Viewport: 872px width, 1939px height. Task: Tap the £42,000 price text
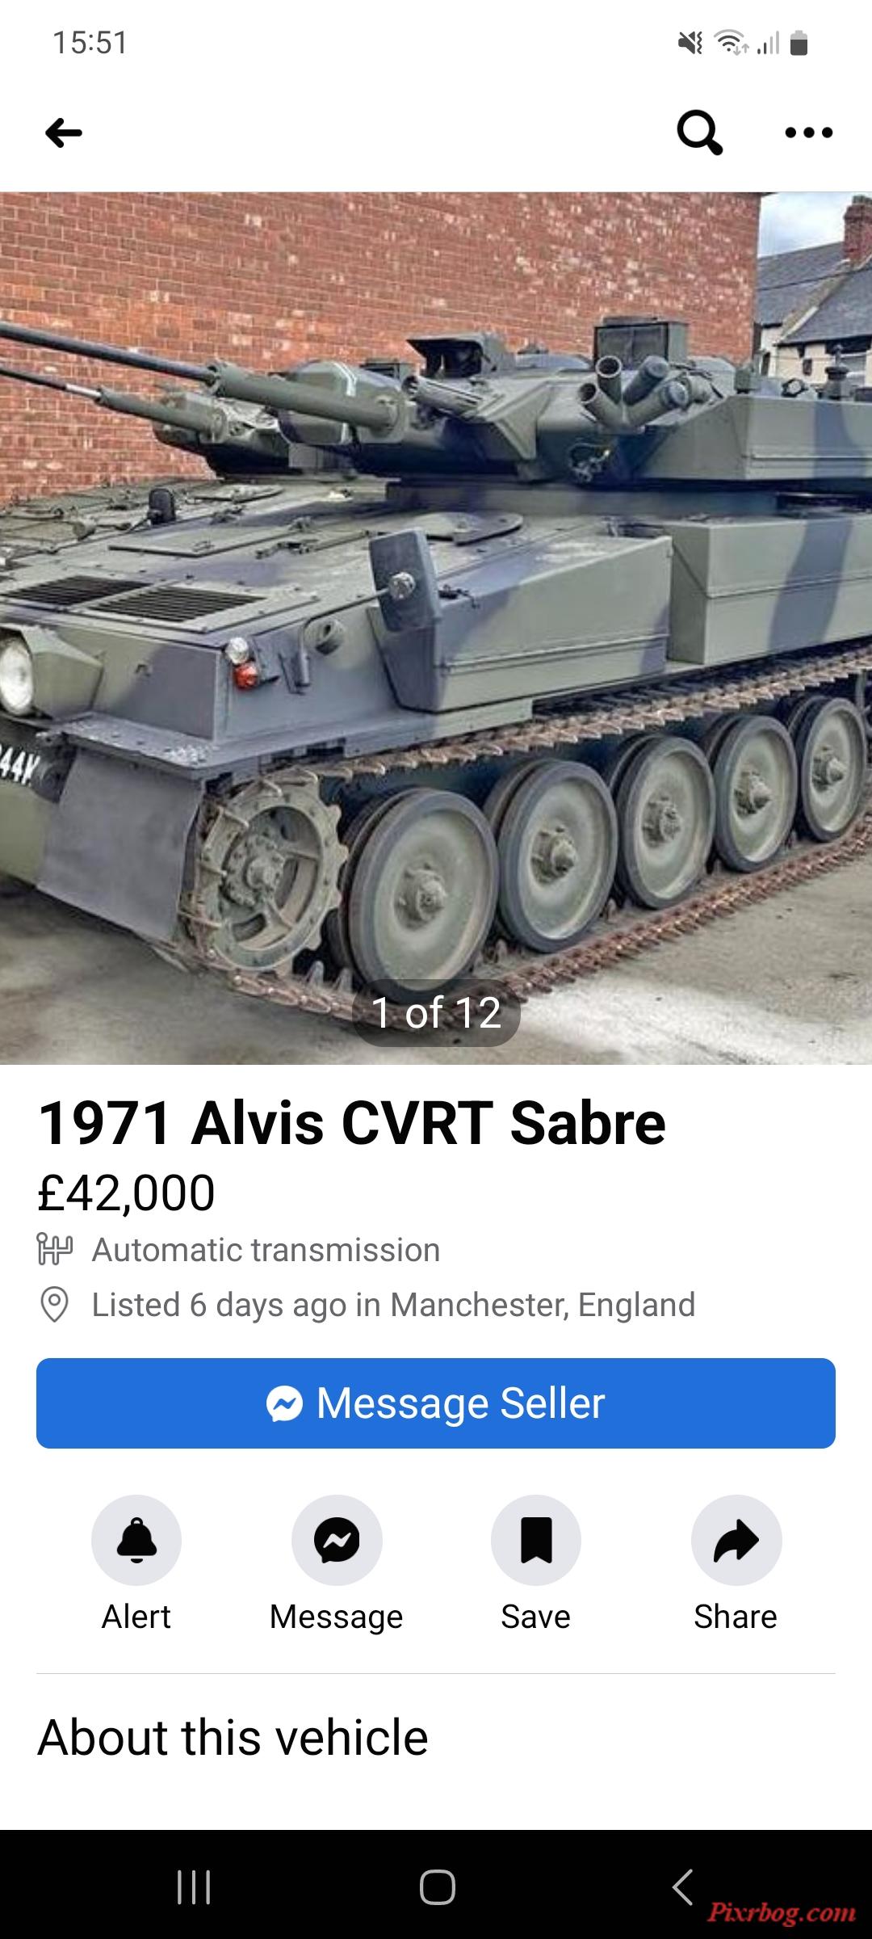[126, 1192]
